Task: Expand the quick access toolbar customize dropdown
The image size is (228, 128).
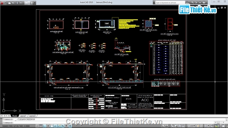Action: tap(35, 3)
